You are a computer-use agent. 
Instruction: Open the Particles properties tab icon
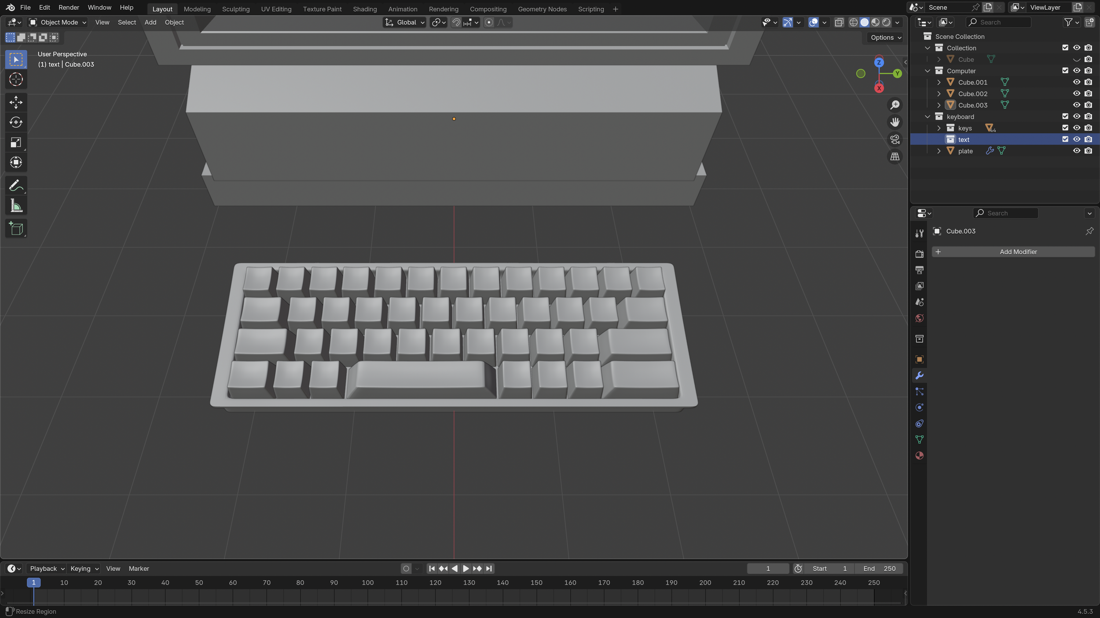[919, 392]
